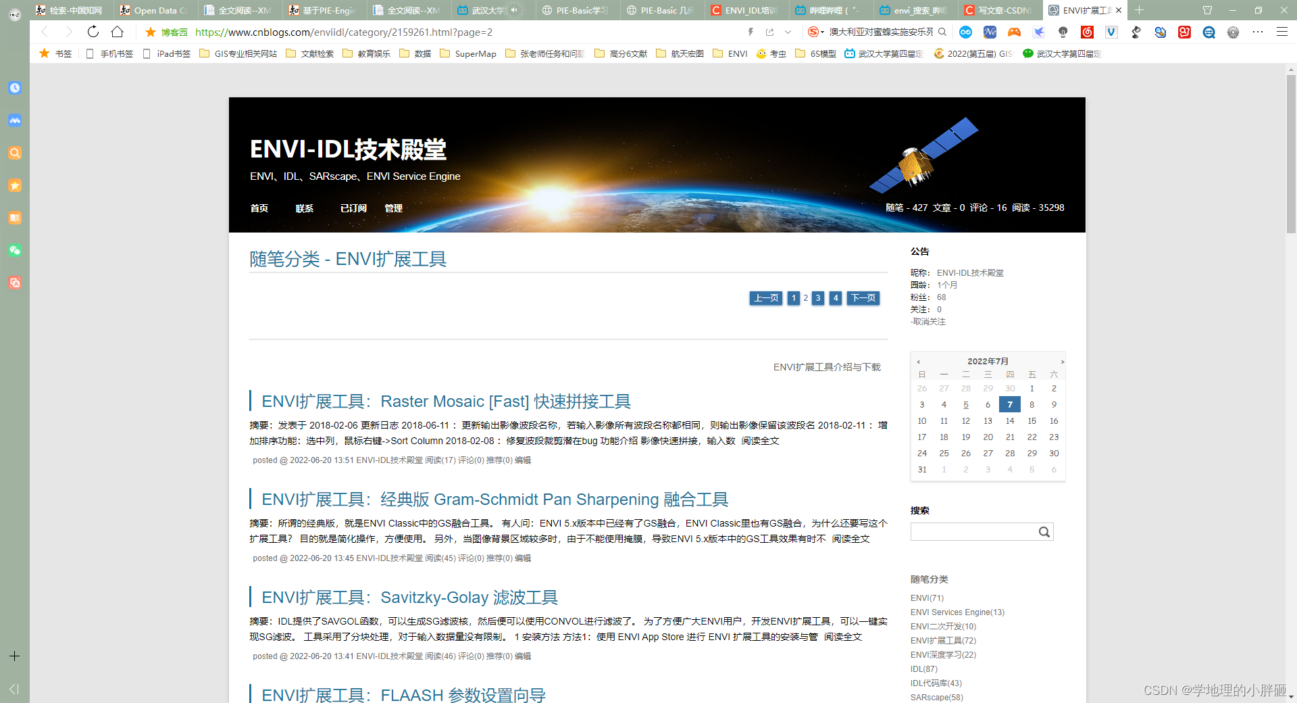Open a new tab with plus button
1297x703 pixels.
(1139, 10)
